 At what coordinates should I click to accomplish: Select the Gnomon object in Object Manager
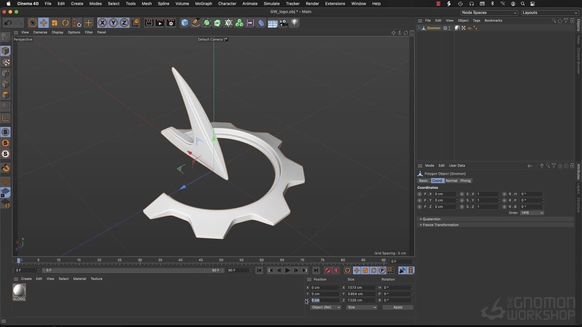point(433,28)
